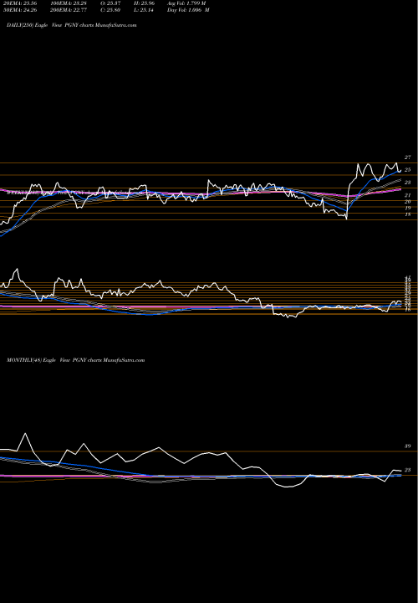Click the 19 price label on daily chart
This screenshot has height=603, width=418.
(408, 208)
